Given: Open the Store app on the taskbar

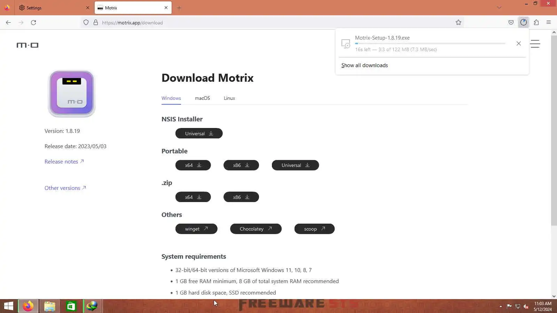Looking at the screenshot, I should pos(71,306).
